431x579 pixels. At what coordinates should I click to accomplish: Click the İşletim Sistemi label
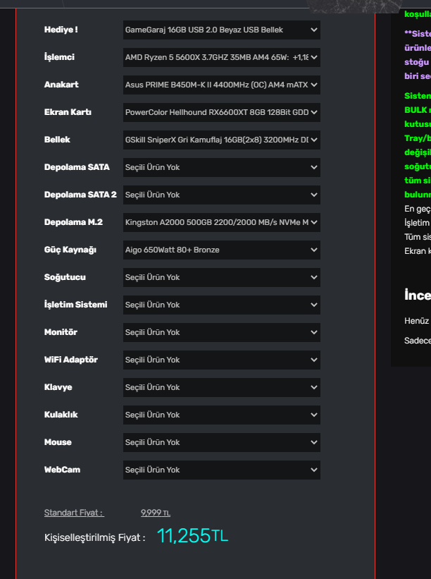[75, 305]
